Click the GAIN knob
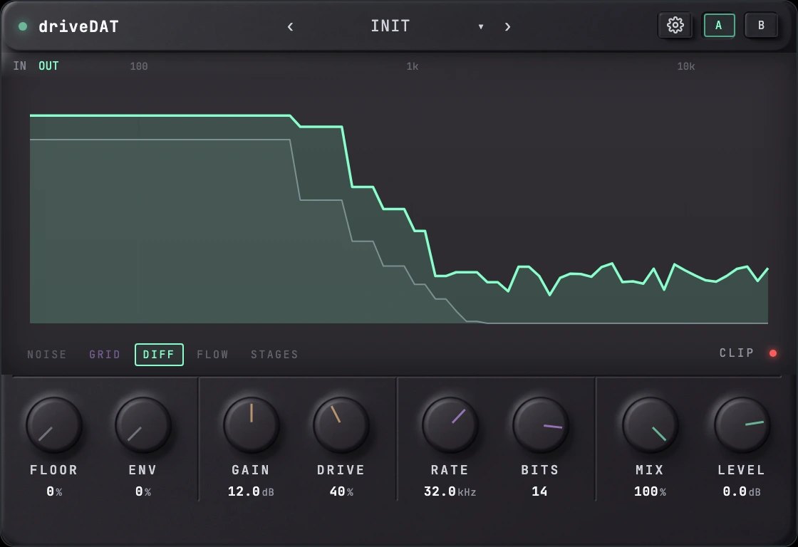This screenshot has height=547, width=798. (251, 425)
